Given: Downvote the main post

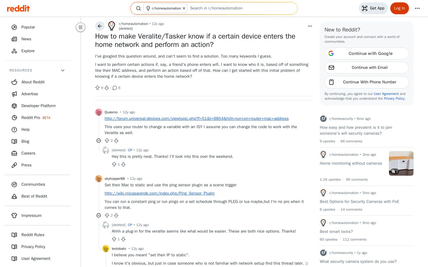Looking at the screenshot, I should (107, 88).
